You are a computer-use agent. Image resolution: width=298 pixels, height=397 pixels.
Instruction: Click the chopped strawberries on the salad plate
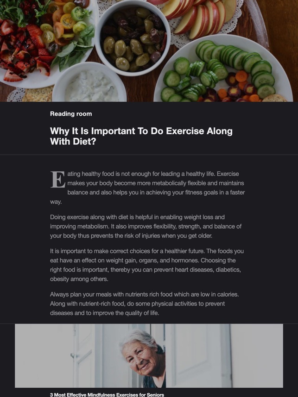[22, 48]
